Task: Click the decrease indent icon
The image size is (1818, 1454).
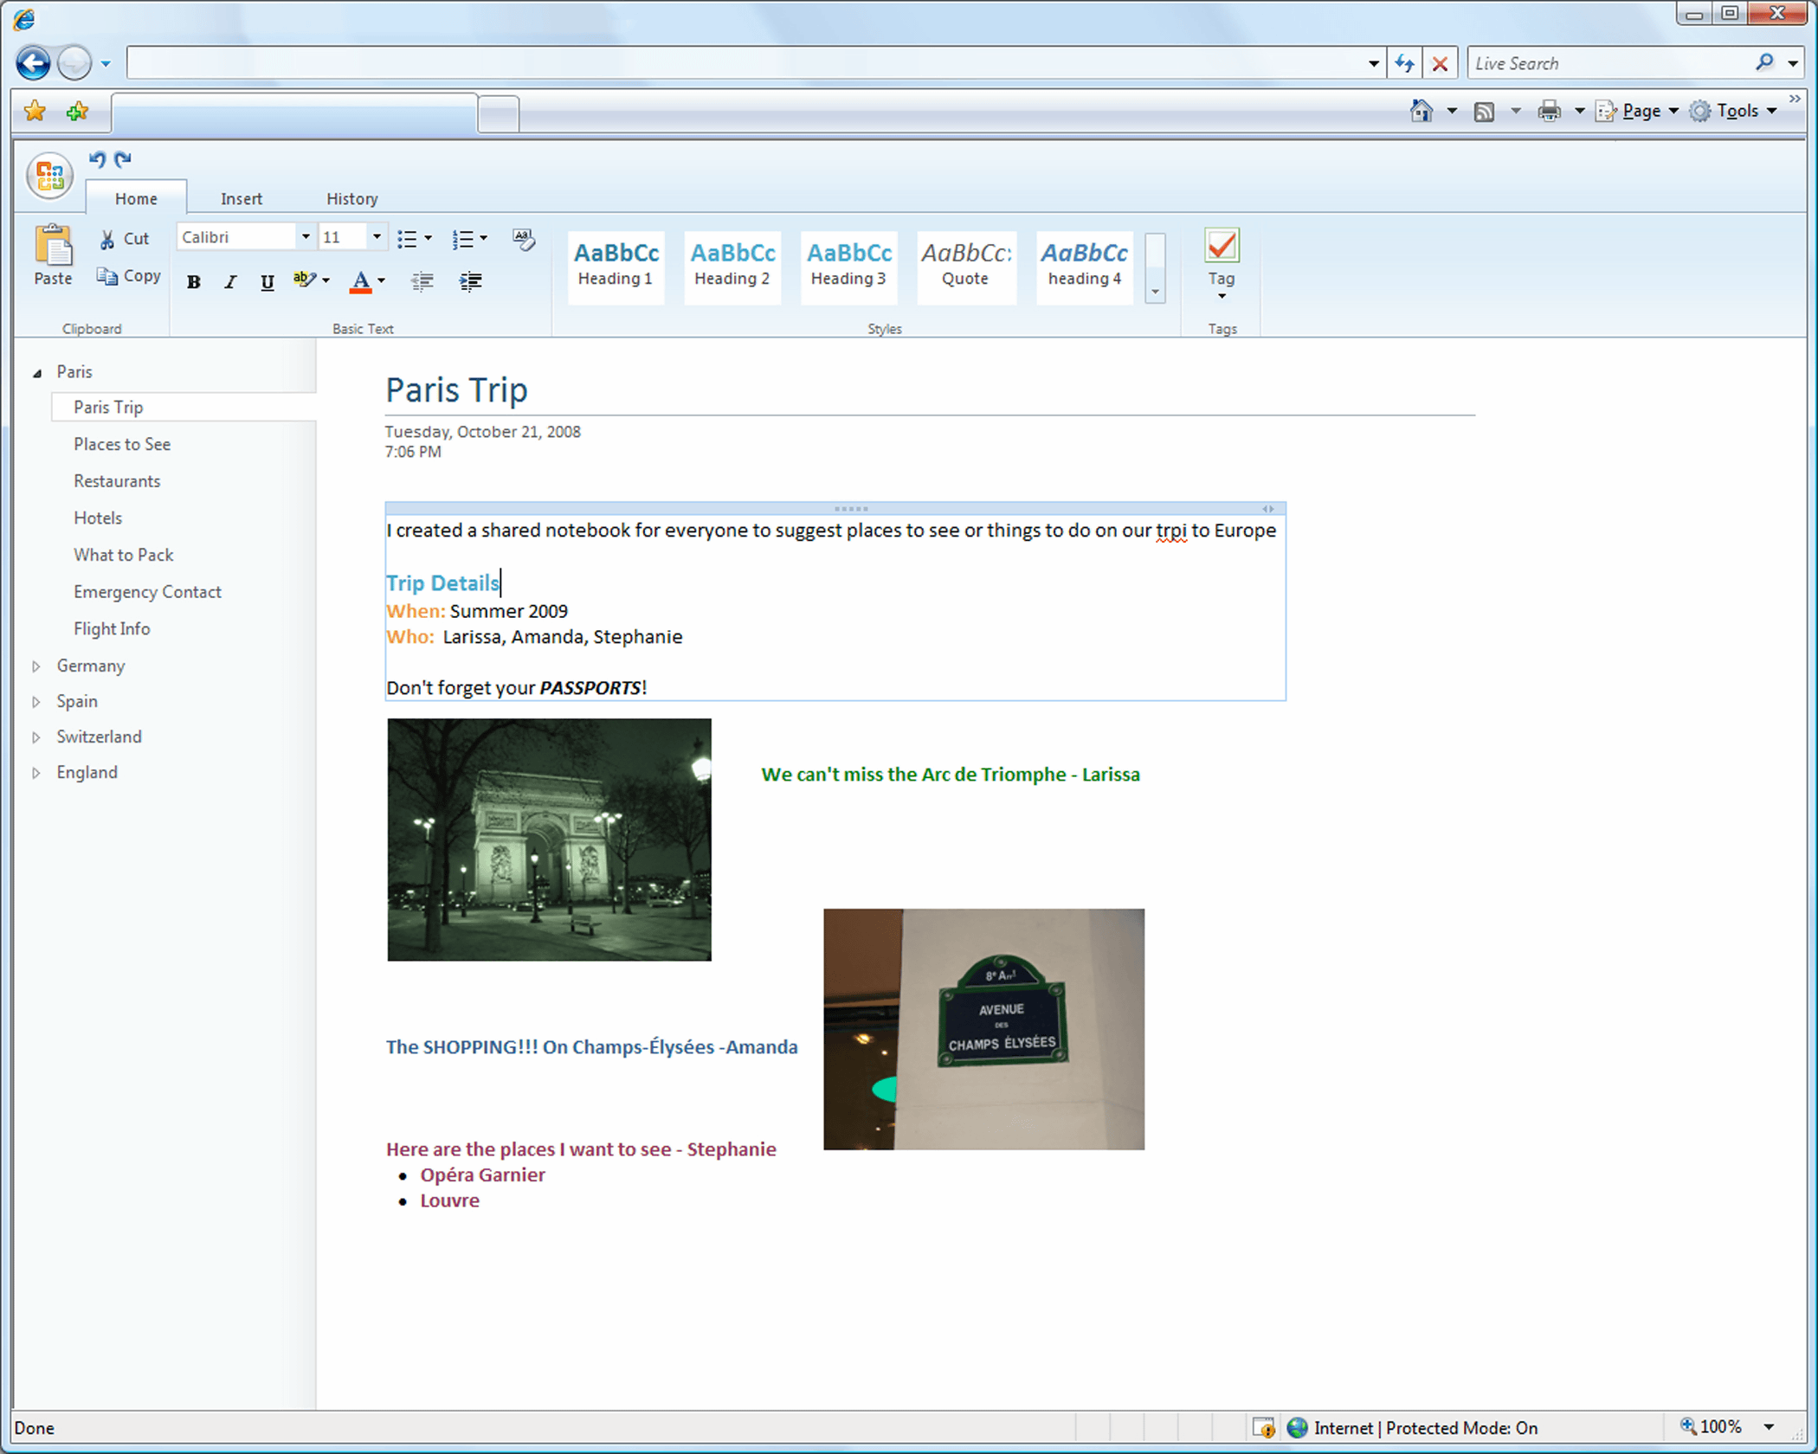Action: pos(422,281)
